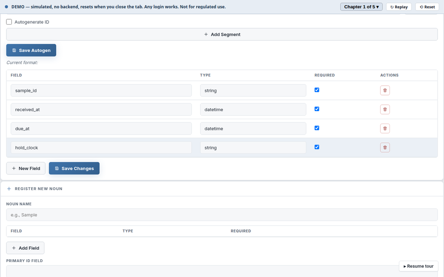Delete the due_at field row
444x277 pixels.
[x=385, y=128]
